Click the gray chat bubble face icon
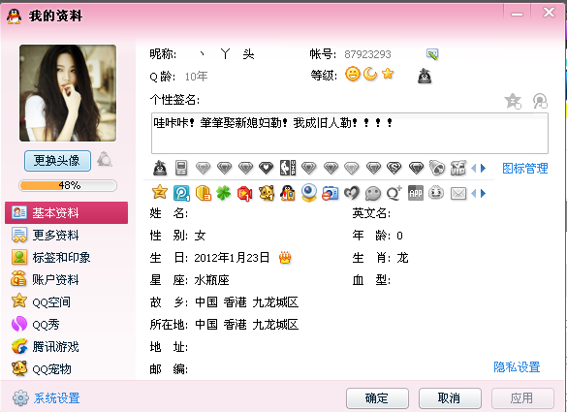Viewport: 567px width, 412px height. click(373, 194)
